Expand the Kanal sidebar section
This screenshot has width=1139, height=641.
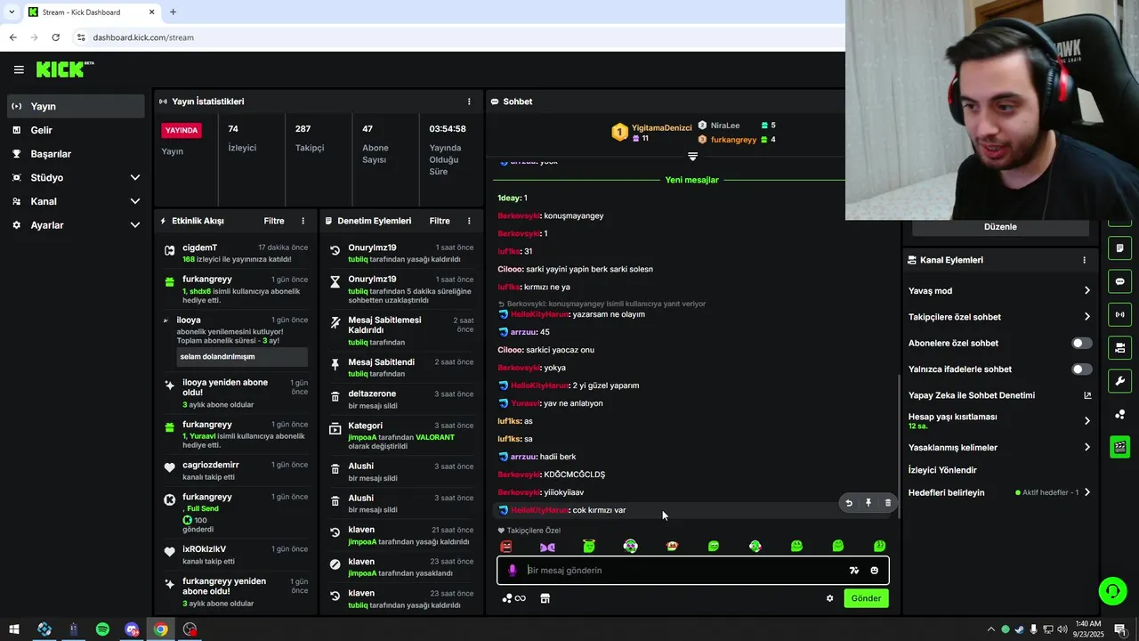pyautogui.click(x=76, y=201)
